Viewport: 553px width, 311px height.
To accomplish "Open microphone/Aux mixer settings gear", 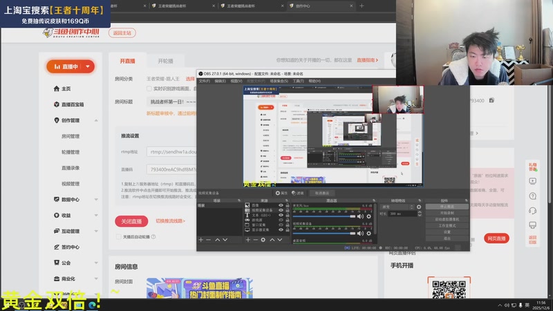I will [369, 216].
